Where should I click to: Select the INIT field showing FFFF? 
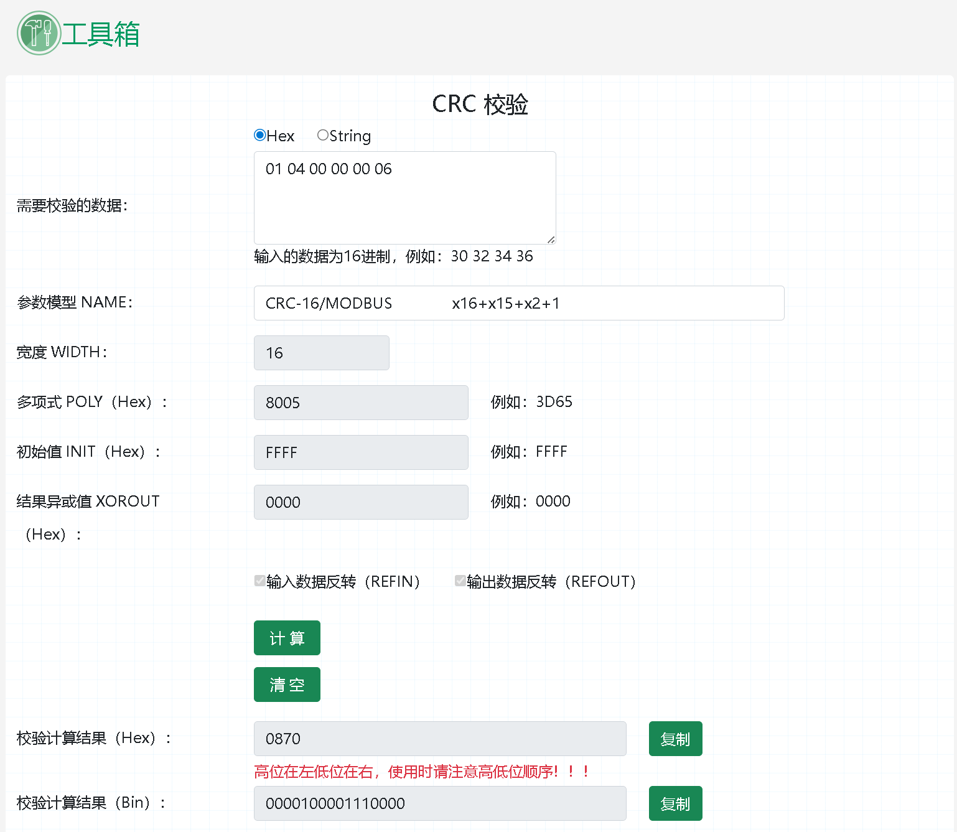click(x=361, y=452)
